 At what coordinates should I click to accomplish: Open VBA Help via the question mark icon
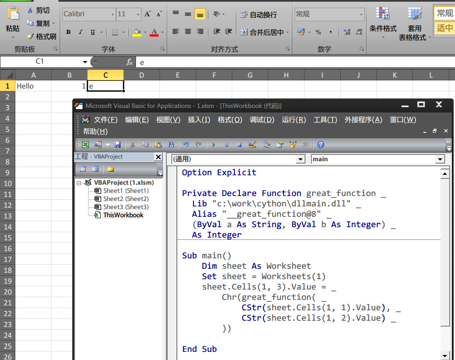pyautogui.click(x=321, y=145)
